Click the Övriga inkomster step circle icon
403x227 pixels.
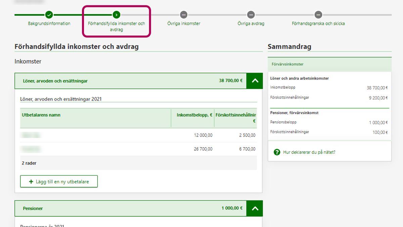click(183, 15)
